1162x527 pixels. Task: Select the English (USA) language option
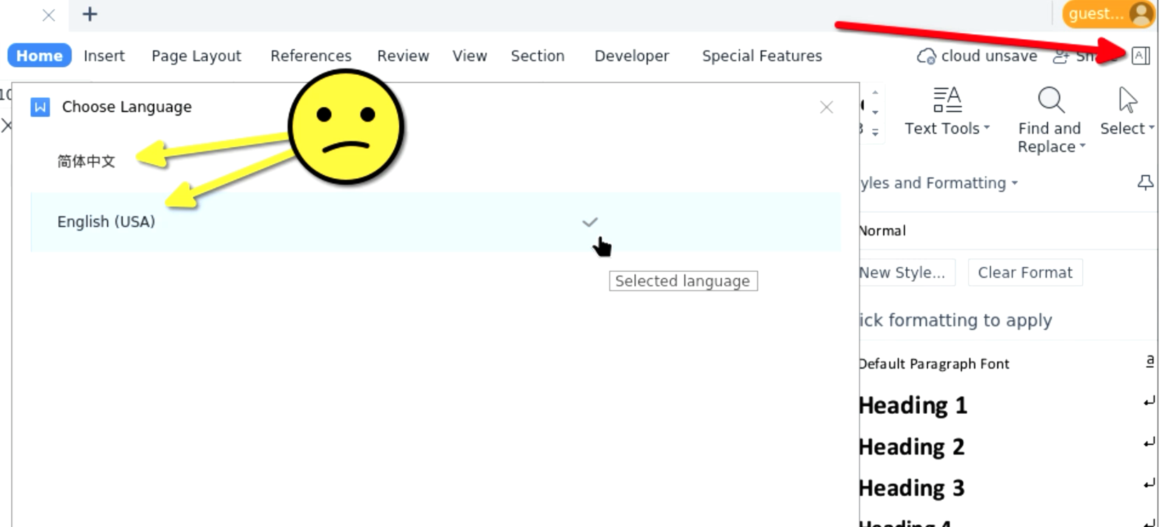pyautogui.click(x=106, y=222)
